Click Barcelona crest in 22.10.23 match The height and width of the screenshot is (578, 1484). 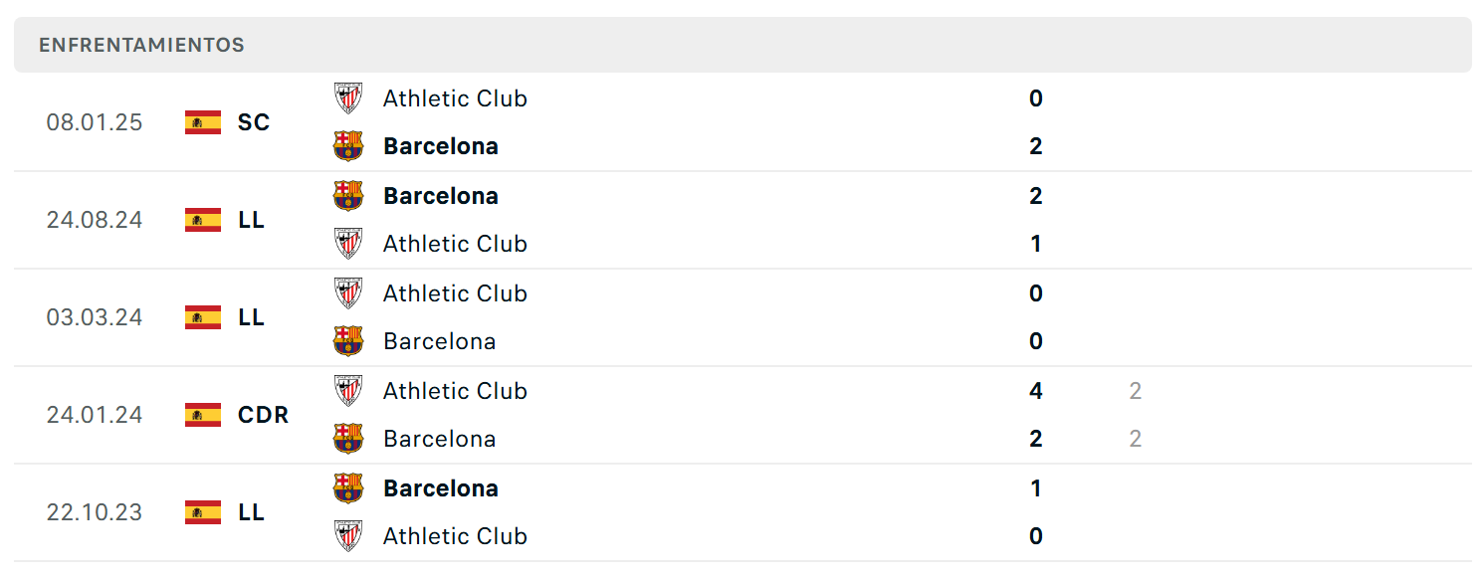tap(348, 488)
